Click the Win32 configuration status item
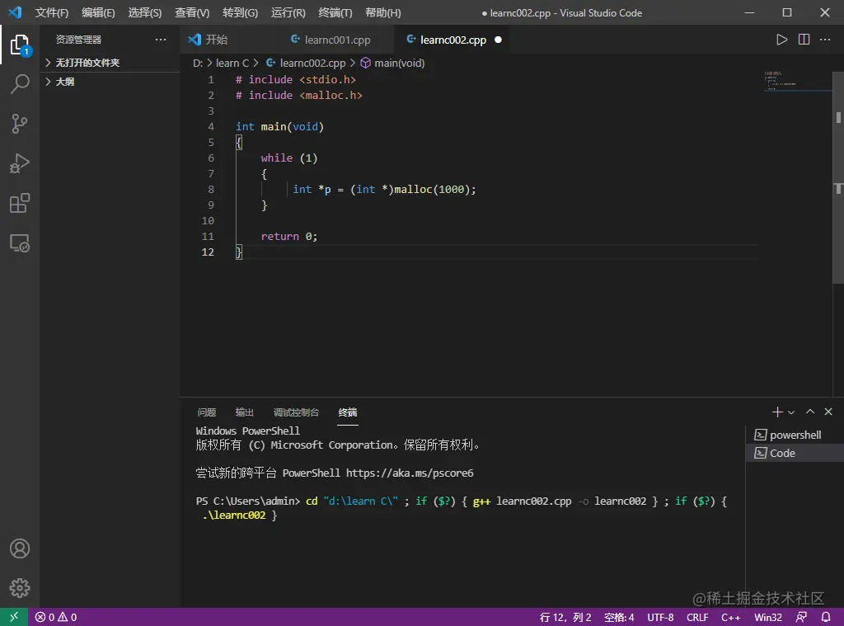Viewport: 844px width, 626px height. (x=768, y=617)
